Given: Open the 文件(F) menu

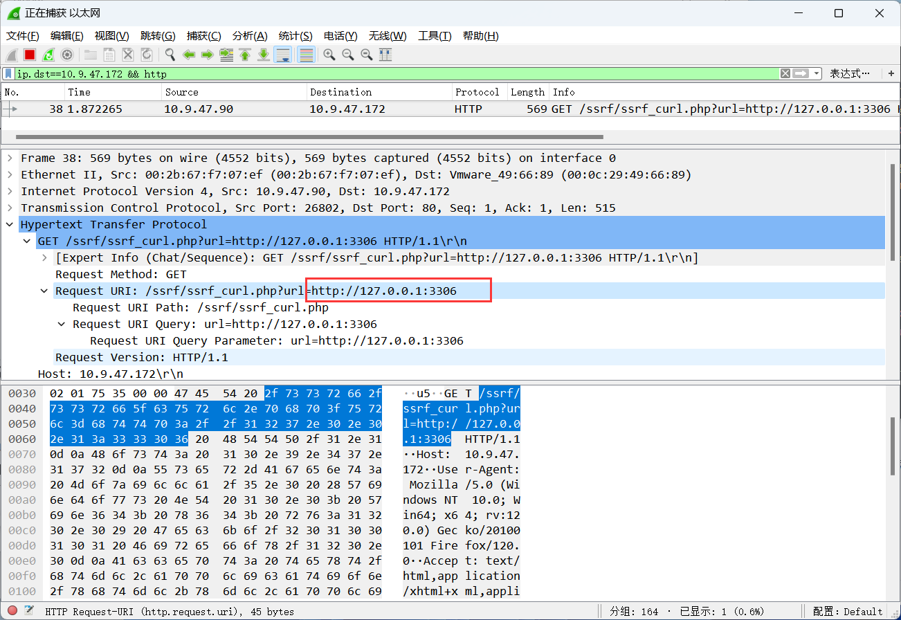Looking at the screenshot, I should (x=23, y=36).
